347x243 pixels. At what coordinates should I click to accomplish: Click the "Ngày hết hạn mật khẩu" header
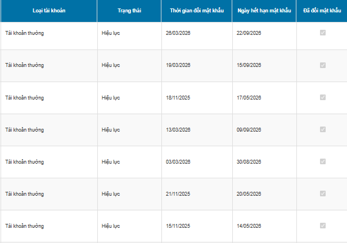(264, 11)
